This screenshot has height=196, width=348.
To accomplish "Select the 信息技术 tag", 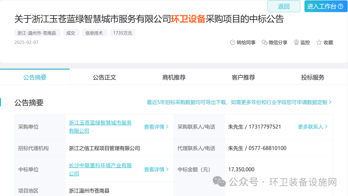I will (x=94, y=33).
